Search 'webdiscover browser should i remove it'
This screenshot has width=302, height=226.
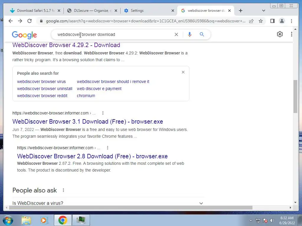tap(113, 82)
